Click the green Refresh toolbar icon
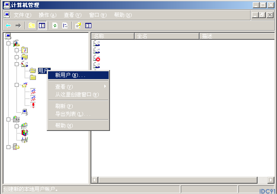This screenshot has width=277, height=194. point(55,26)
